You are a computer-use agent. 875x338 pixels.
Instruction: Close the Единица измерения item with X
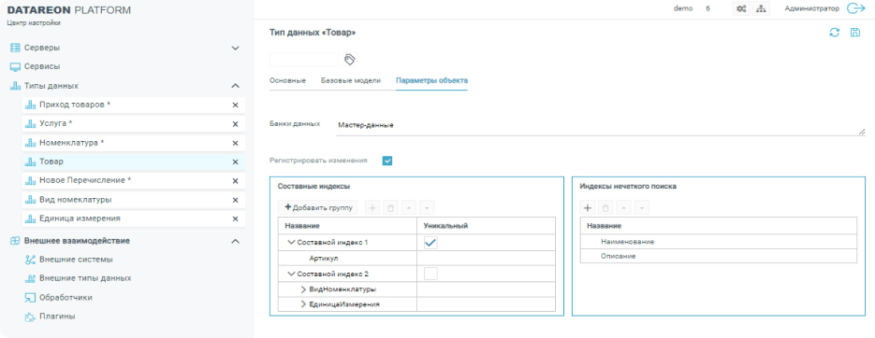(x=235, y=218)
